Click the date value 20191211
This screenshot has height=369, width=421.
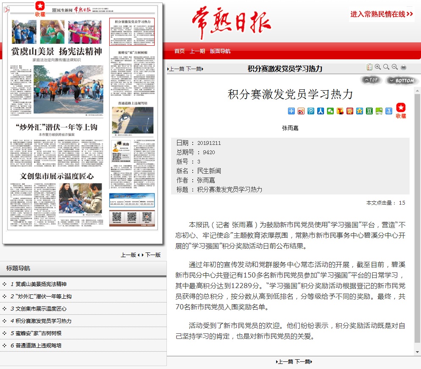pyautogui.click(x=209, y=143)
